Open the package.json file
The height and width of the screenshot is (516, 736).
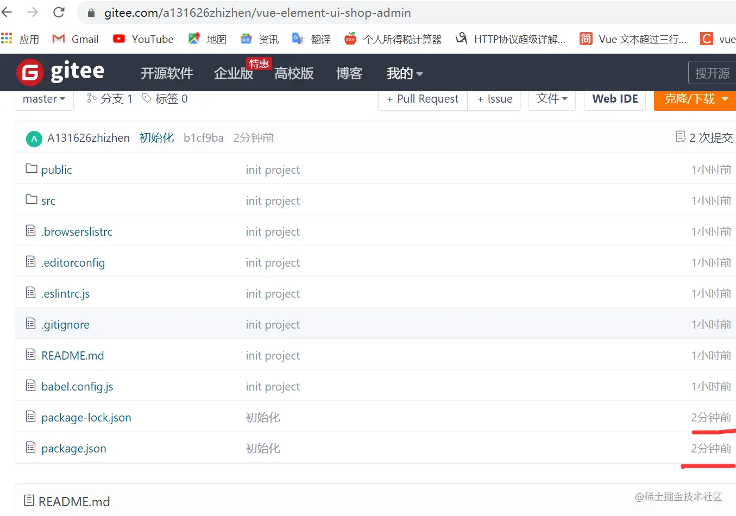point(74,448)
